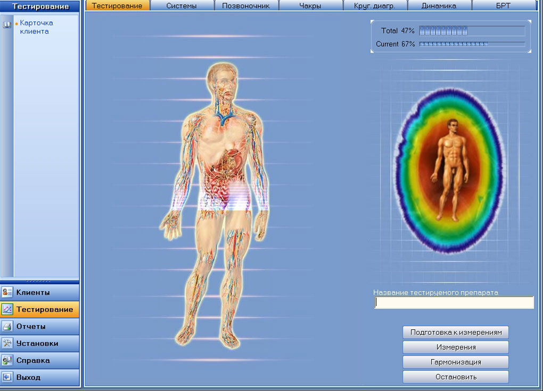Show the Динамика tab
543x391 pixels.
pyautogui.click(x=439, y=5)
